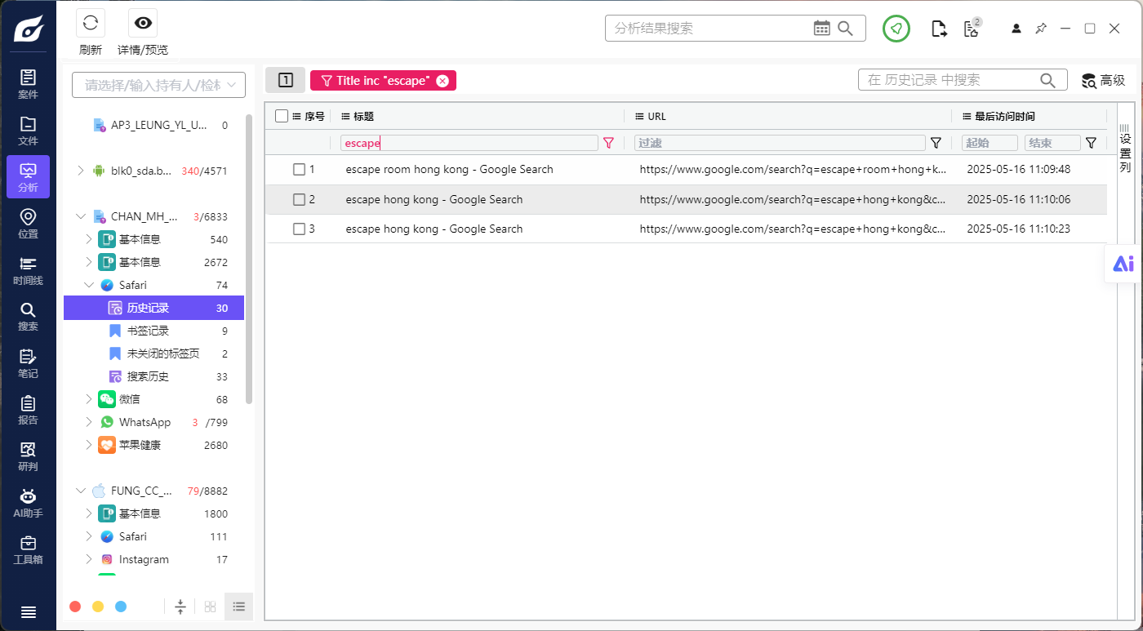Switch to the 时间线 timeline view
This screenshot has height=631, width=1143.
pos(28,270)
